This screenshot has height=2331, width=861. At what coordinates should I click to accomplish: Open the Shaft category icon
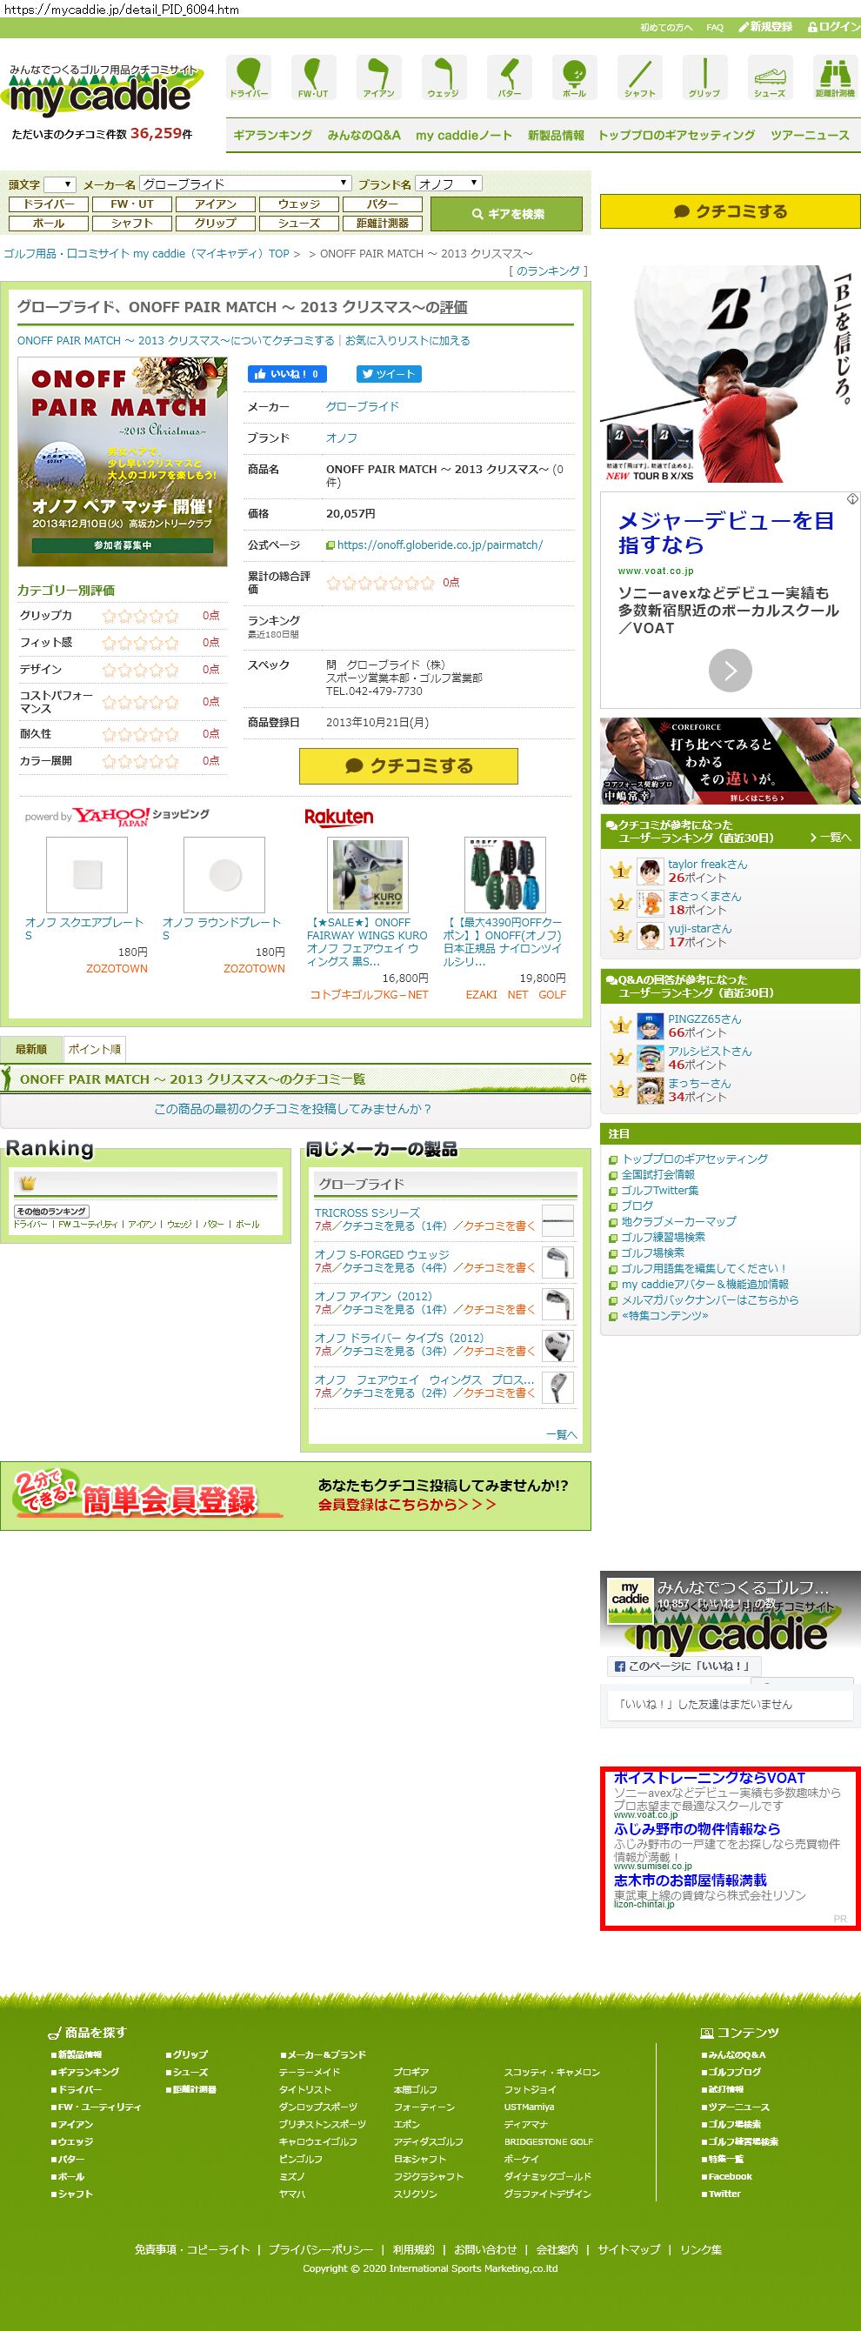[639, 77]
